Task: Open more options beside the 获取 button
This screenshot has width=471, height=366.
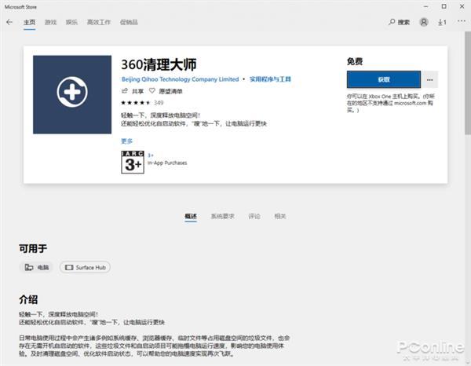Action: pyautogui.click(x=430, y=79)
